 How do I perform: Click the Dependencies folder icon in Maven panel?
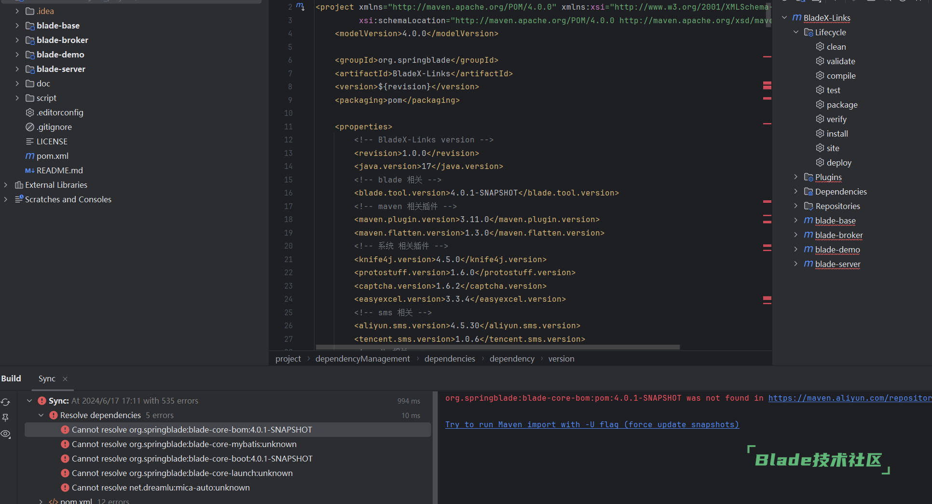(x=809, y=192)
